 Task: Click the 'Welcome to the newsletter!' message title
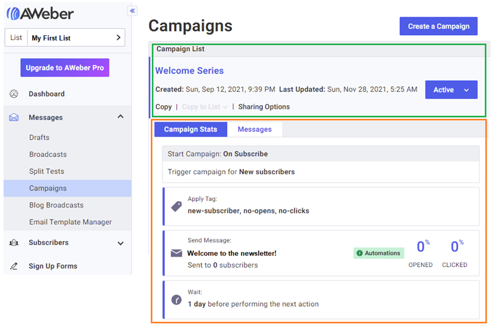(x=232, y=253)
